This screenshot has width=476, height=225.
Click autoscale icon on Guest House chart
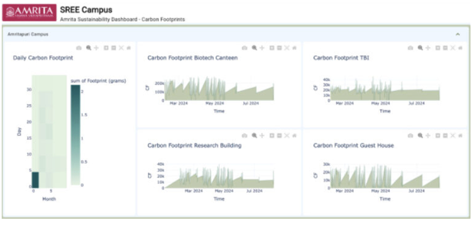coord(452,136)
